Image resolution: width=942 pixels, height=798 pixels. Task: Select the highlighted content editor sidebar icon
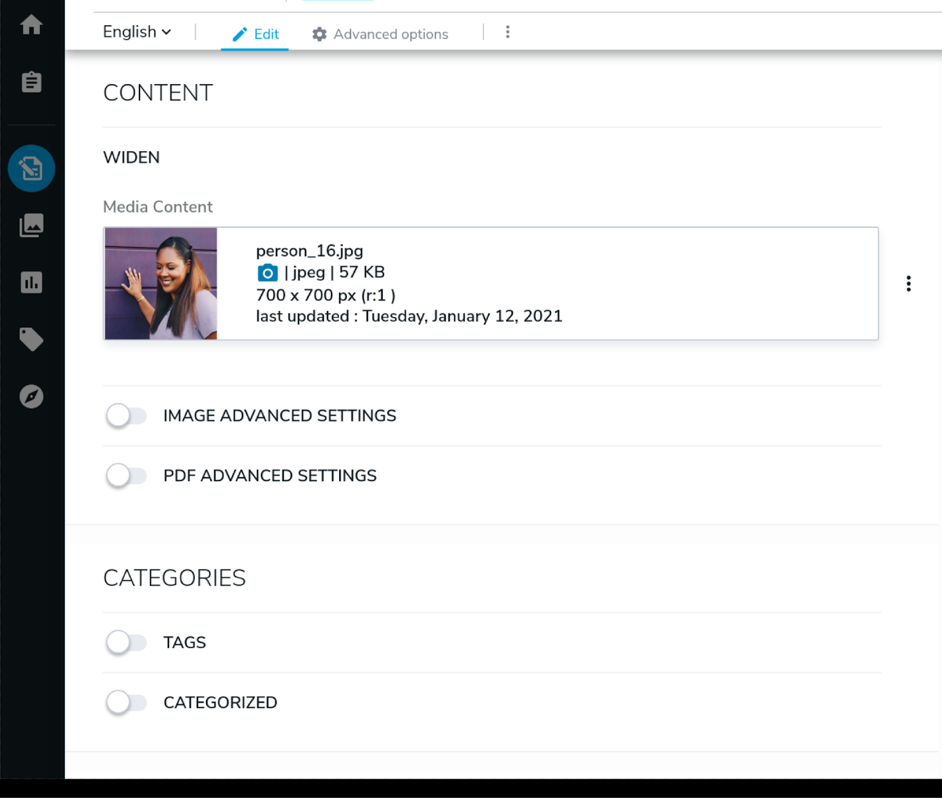(x=31, y=168)
